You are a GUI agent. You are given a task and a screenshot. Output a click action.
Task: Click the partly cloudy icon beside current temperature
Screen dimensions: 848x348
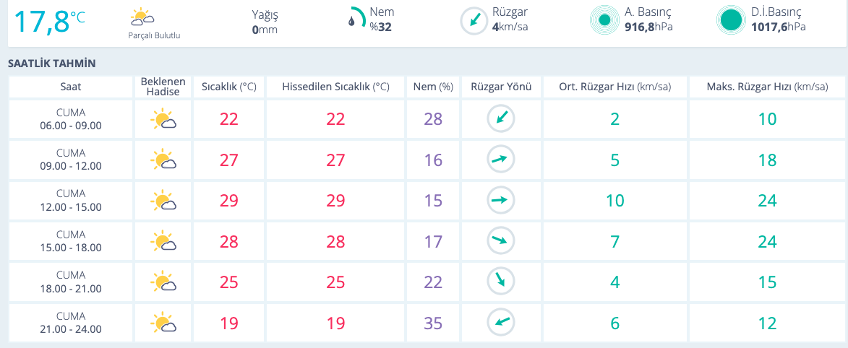coord(142,17)
